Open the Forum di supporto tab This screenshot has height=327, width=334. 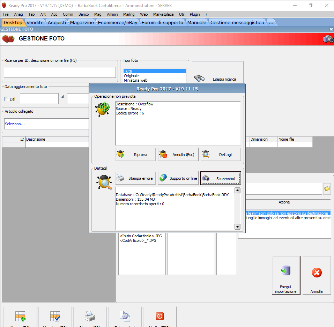point(162,23)
